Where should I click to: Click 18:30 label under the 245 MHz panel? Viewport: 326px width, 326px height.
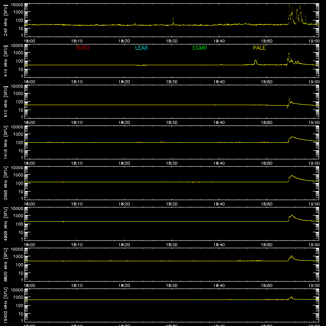pos(172,41)
